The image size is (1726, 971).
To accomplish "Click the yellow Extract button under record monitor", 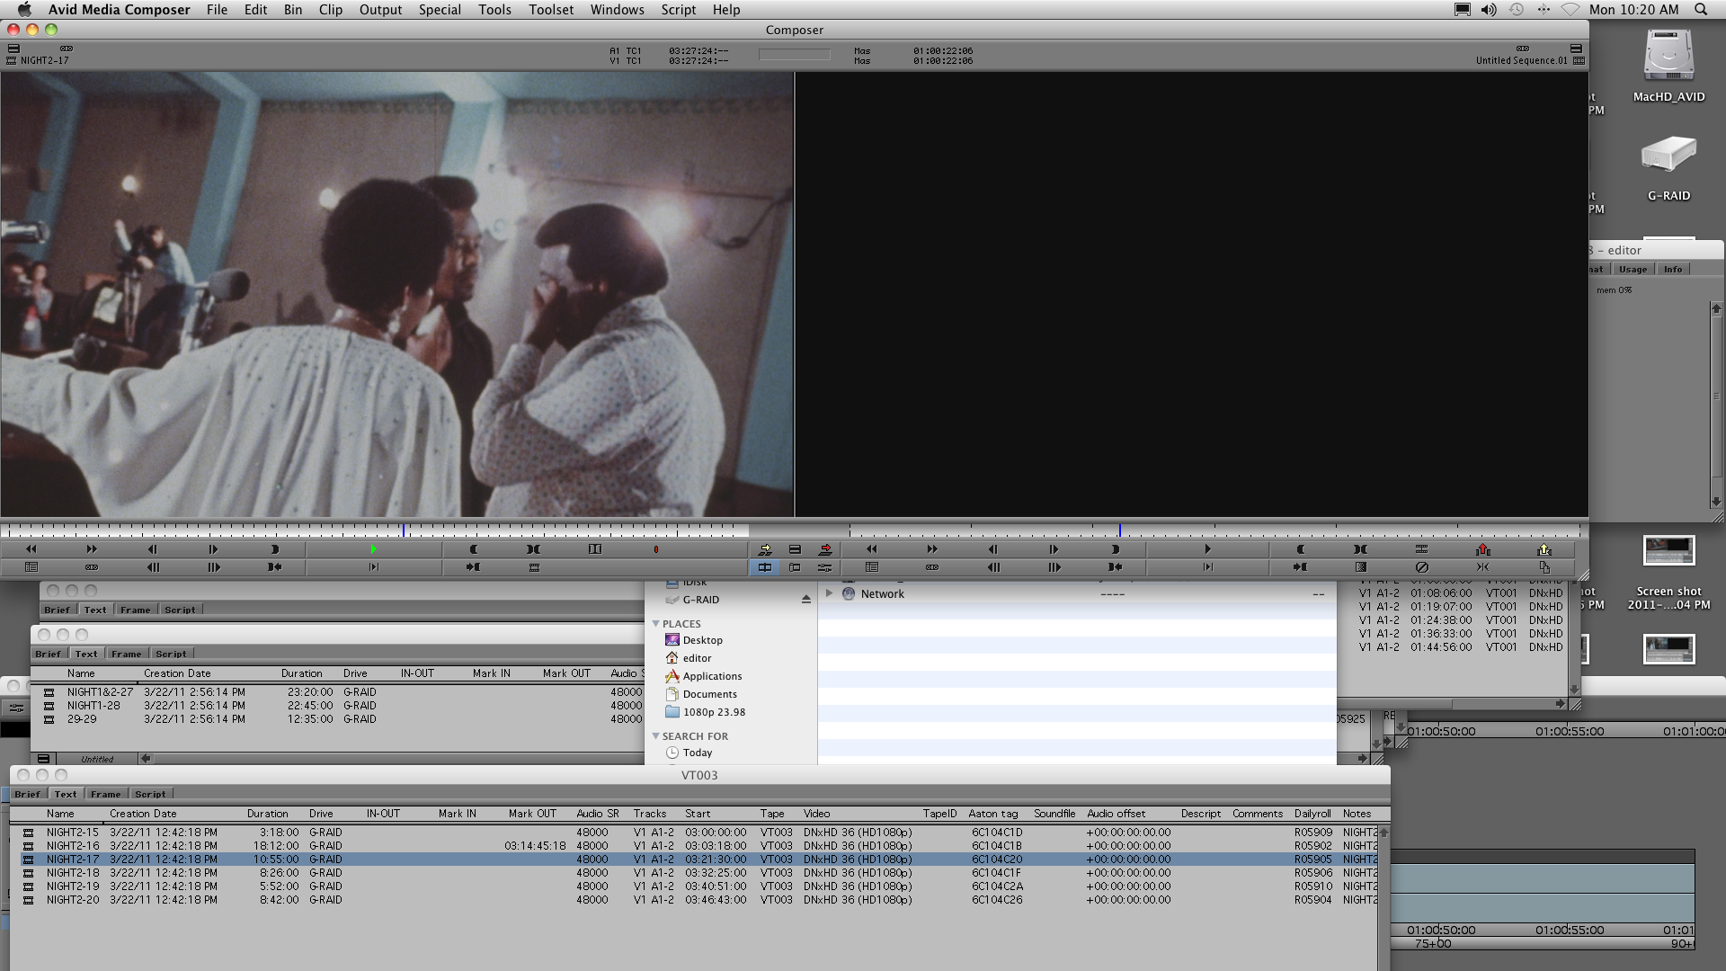I will click(x=1544, y=549).
